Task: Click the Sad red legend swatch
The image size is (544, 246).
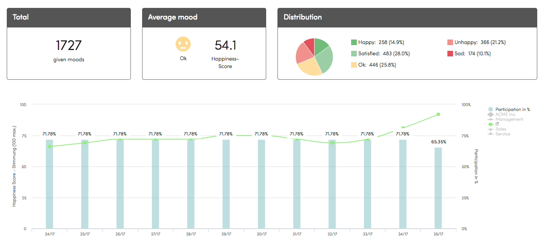Action: tap(450, 53)
